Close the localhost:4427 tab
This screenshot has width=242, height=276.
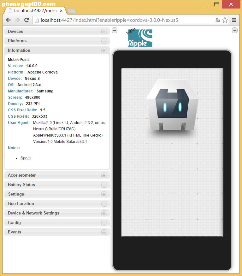(61, 11)
